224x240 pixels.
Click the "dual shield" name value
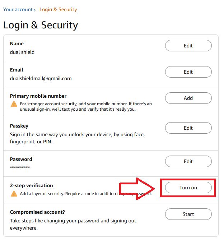22,52
